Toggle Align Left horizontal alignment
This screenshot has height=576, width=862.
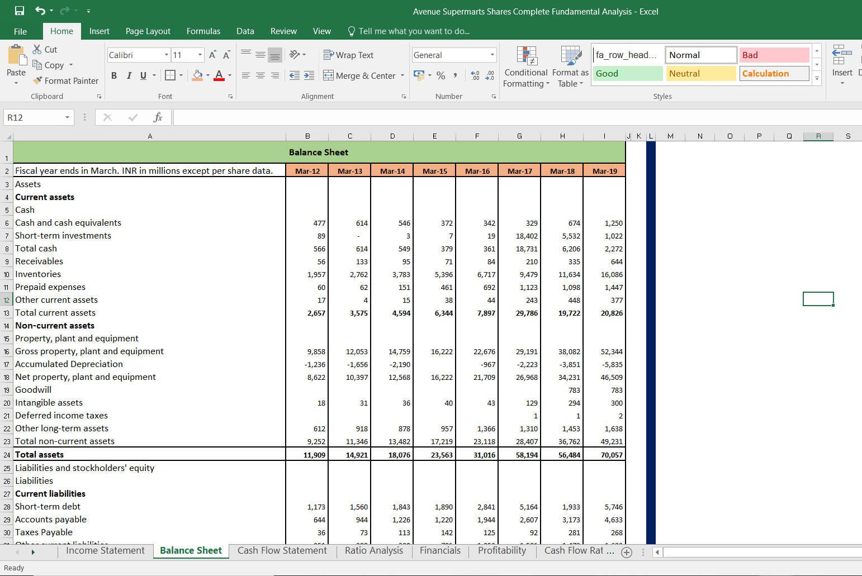pos(246,75)
